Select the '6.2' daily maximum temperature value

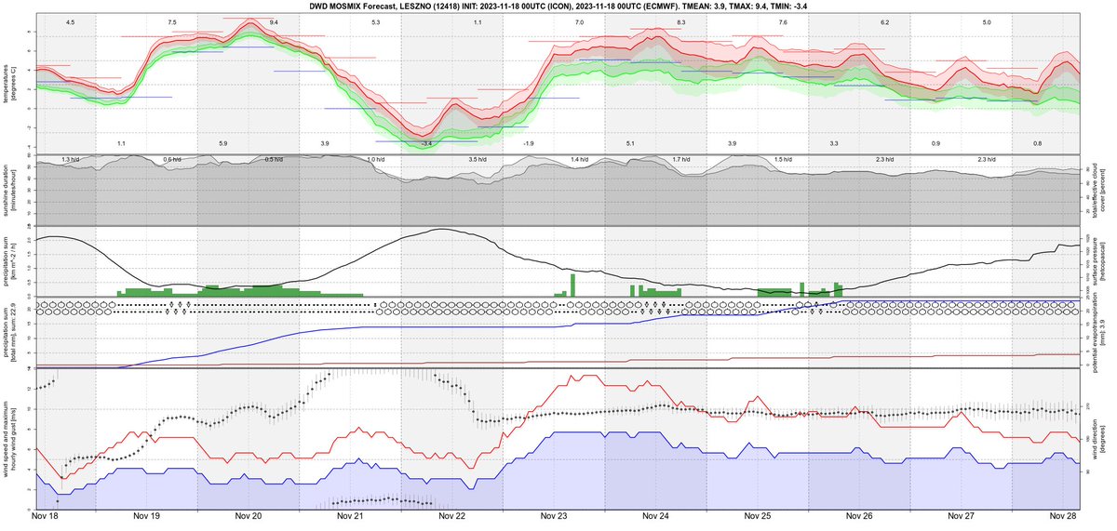[x=884, y=21]
